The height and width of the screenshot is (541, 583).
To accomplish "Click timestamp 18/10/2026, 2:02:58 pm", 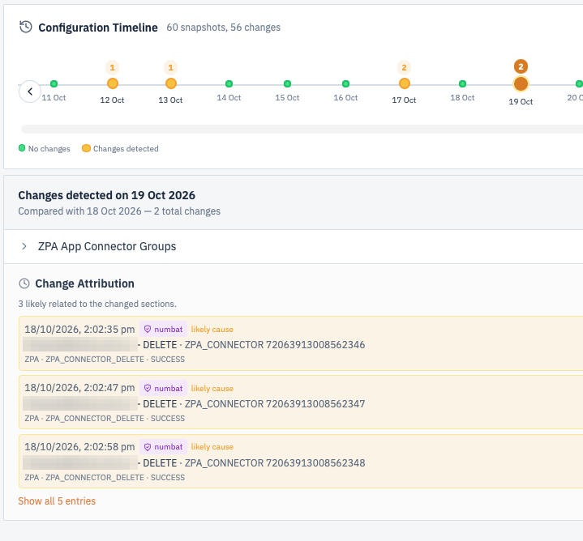I will tap(79, 447).
